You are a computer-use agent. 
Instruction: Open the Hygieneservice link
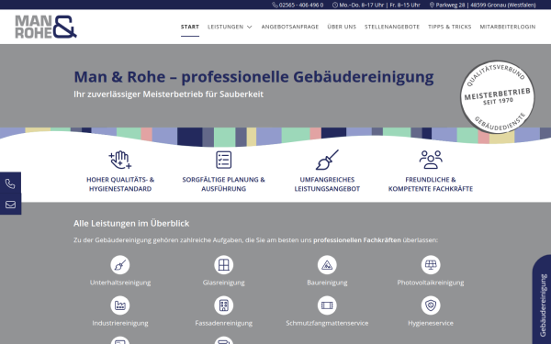(x=431, y=323)
